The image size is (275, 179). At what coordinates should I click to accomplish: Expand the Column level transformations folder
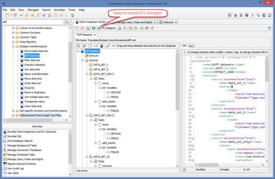[x=13, y=28]
